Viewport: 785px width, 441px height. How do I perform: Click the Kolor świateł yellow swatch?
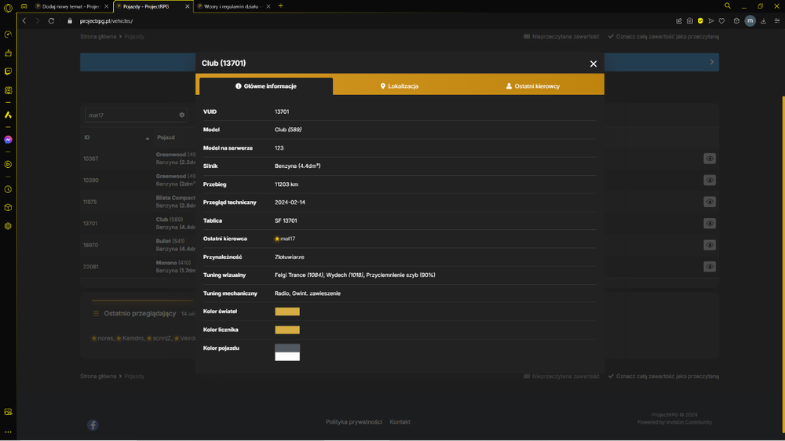pos(287,312)
